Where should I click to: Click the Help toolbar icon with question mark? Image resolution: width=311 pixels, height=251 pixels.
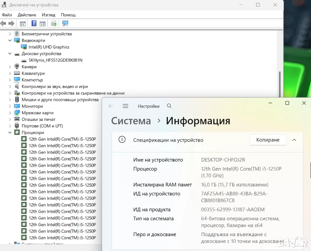(x=34, y=23)
